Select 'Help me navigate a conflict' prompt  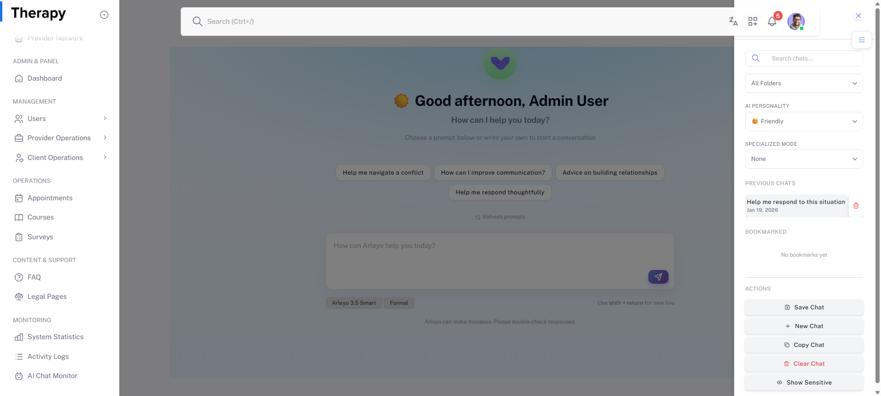383,173
